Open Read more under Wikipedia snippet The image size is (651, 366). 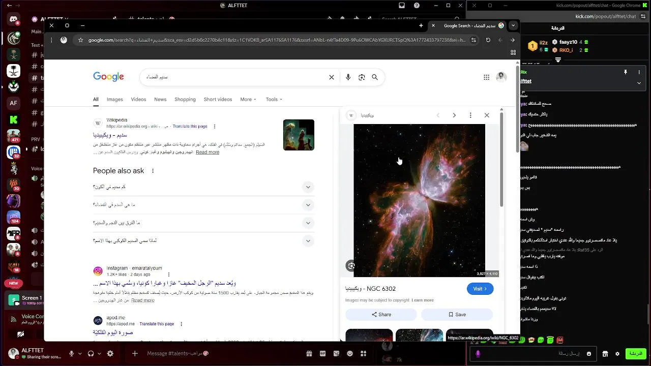pos(208,152)
